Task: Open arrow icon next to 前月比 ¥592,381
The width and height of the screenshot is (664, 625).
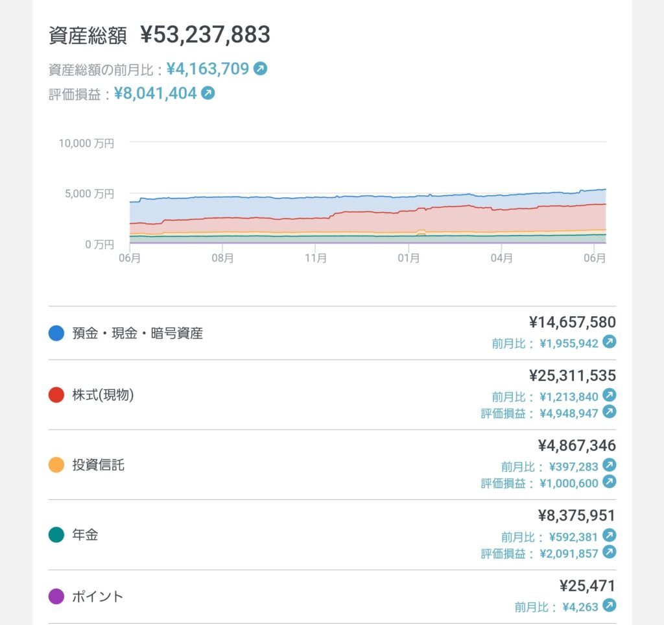Action: (x=609, y=535)
